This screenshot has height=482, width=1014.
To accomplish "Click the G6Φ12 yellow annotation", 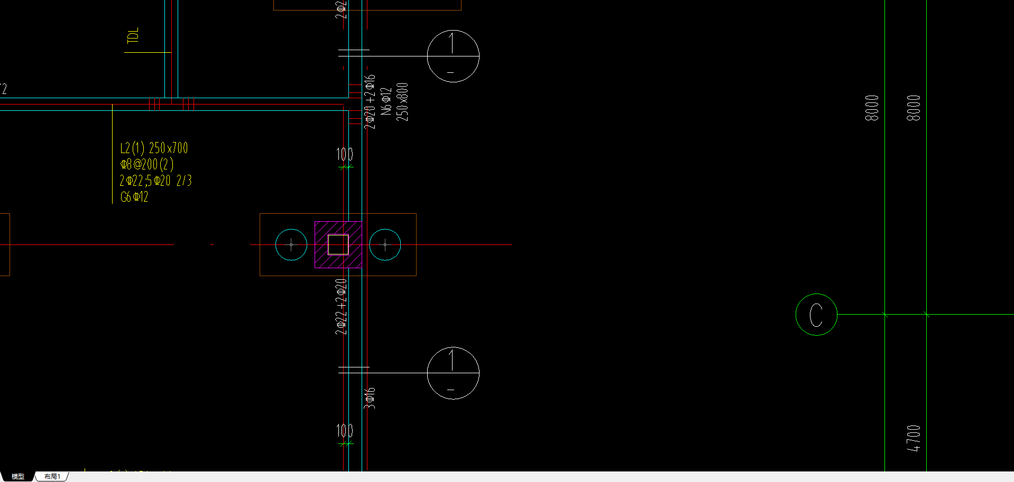I will coord(134,197).
